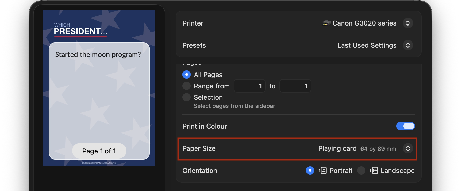Click the 'Paper Size' label
The width and height of the screenshot is (461, 191).
(x=199, y=148)
